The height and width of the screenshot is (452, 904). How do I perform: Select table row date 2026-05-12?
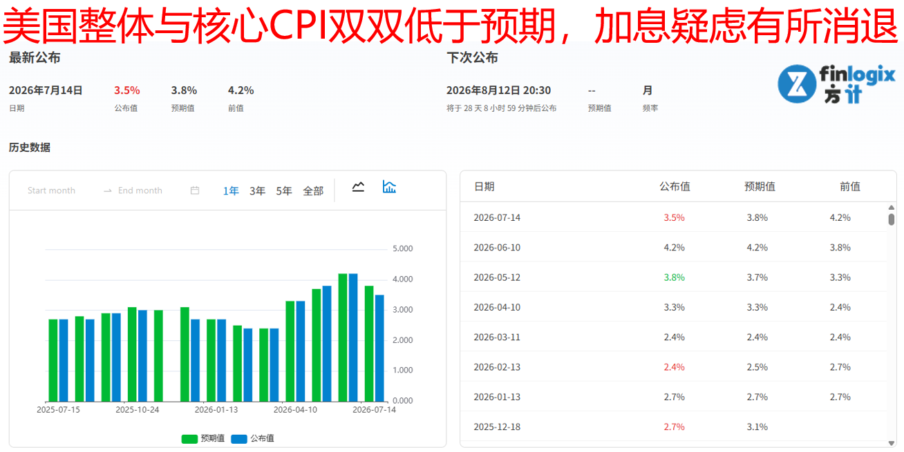tap(497, 277)
